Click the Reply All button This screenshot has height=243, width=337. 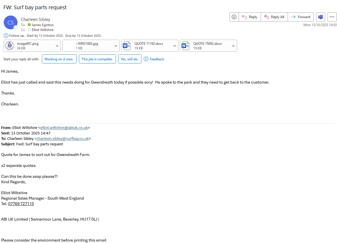tap(274, 17)
